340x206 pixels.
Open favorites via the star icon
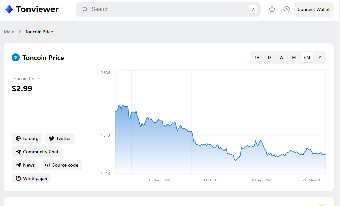[x=272, y=9]
